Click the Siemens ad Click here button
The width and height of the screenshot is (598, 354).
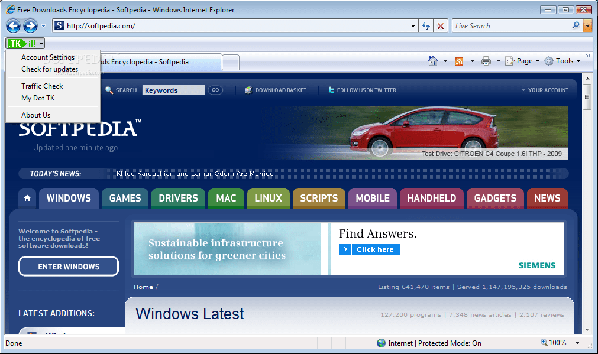(375, 249)
